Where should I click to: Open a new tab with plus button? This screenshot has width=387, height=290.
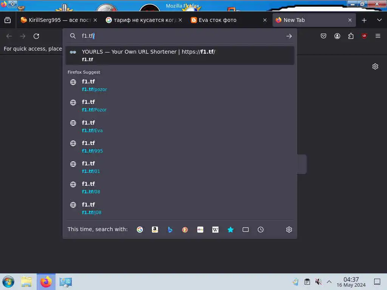364,20
